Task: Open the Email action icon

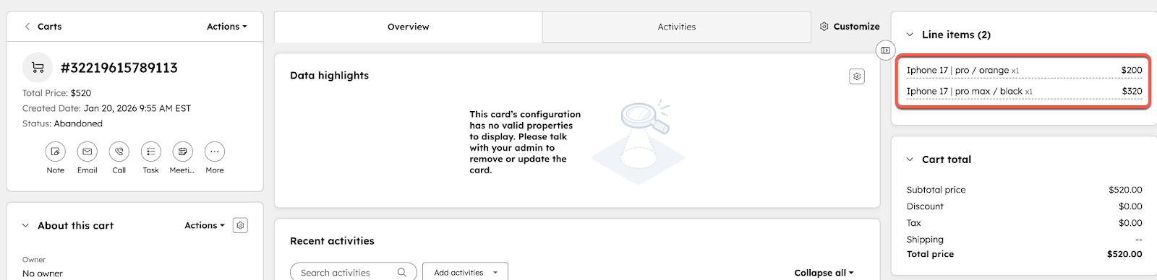Action: click(87, 152)
